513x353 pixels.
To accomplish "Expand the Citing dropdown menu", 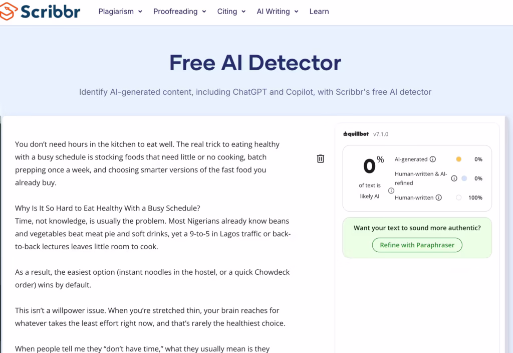I will coord(231,12).
